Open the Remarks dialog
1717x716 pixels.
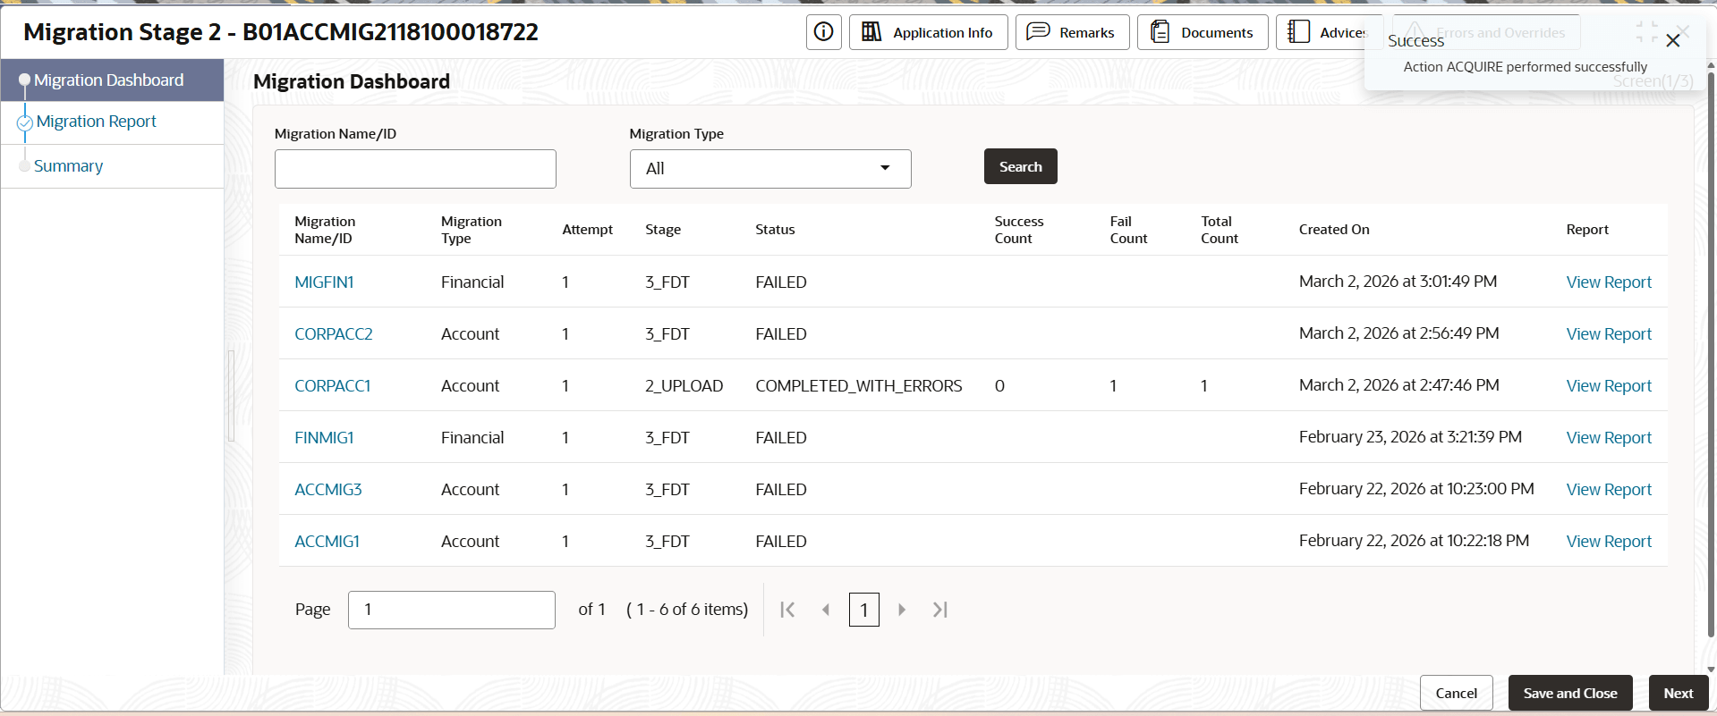pyautogui.click(x=1072, y=32)
